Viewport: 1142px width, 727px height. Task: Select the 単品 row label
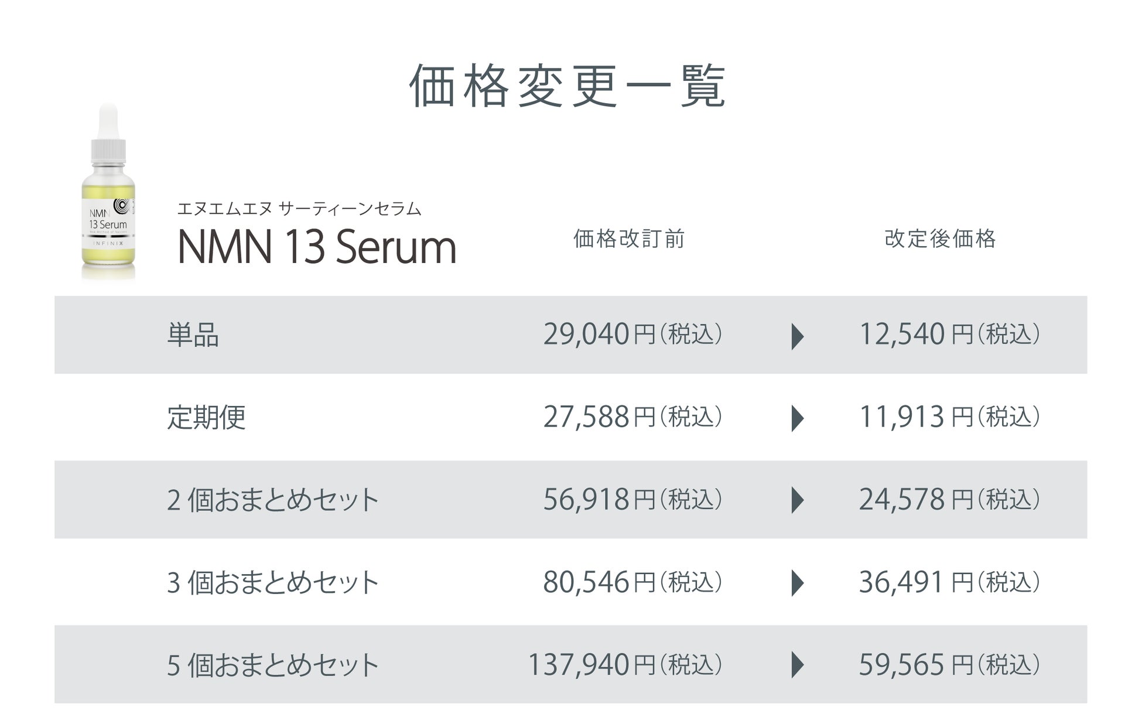193,336
